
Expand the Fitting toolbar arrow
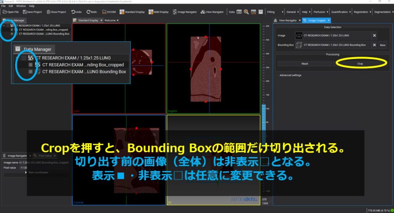pos(283,12)
